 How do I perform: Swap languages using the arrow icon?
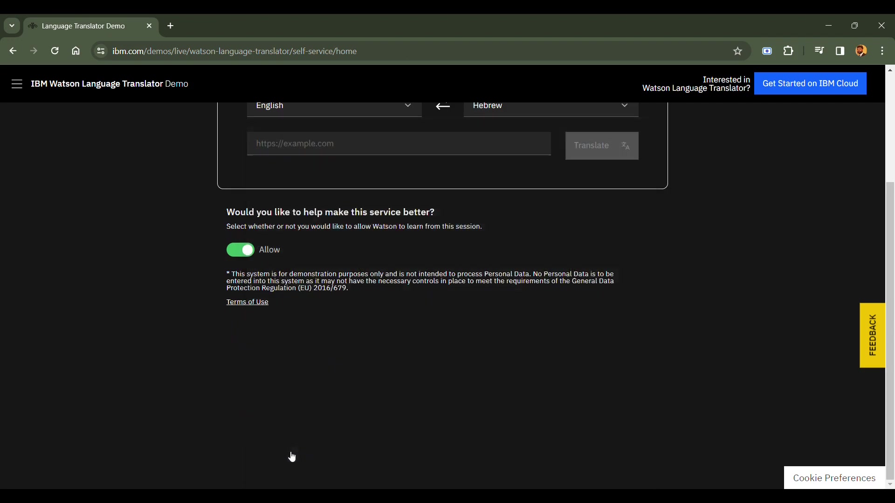[442, 106]
